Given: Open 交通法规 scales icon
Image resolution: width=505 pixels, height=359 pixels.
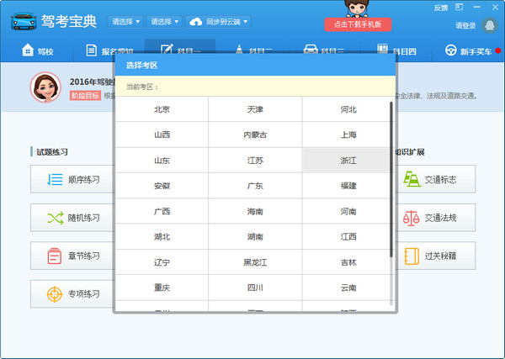Looking at the screenshot, I should coord(412,218).
